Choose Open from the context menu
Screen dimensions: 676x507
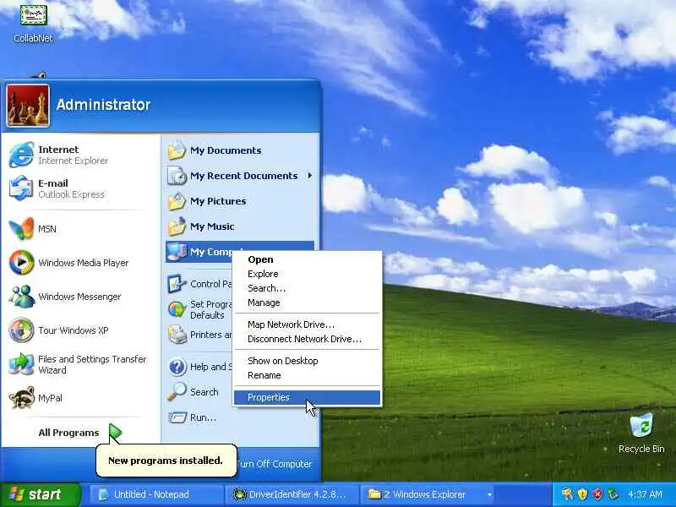307,259
